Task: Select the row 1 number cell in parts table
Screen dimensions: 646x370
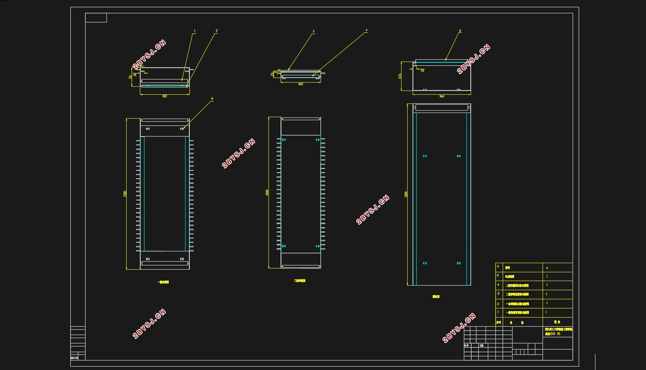Action: [x=499, y=313]
